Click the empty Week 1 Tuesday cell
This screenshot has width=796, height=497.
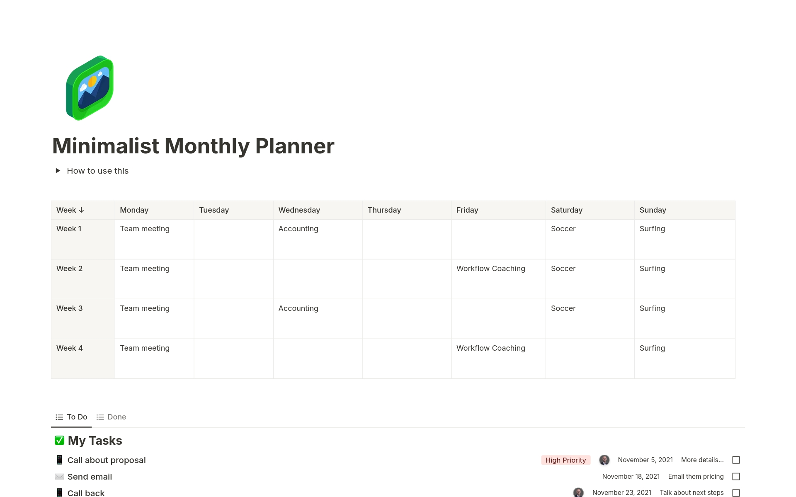[233, 239]
